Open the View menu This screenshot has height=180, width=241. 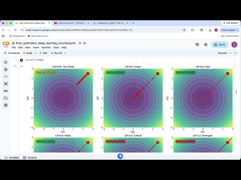pos(27,48)
